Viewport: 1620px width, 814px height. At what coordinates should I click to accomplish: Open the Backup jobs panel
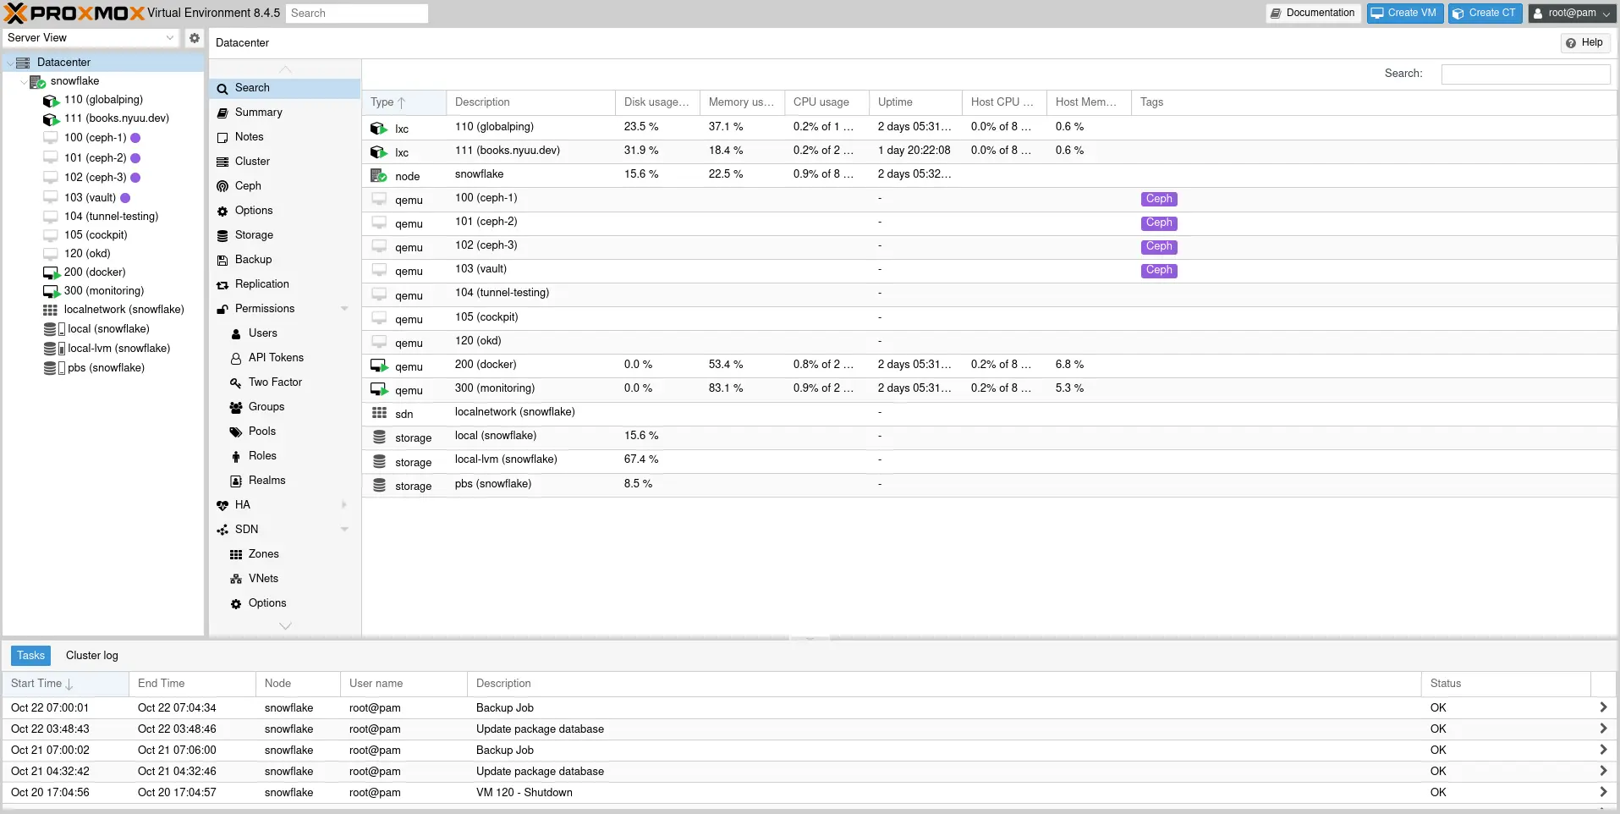251,259
